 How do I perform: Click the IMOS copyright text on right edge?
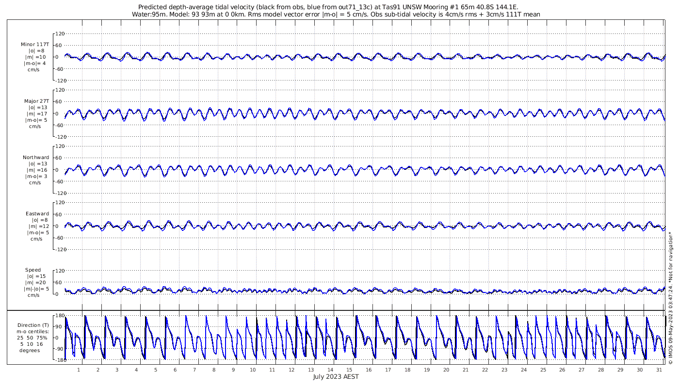[x=670, y=298]
